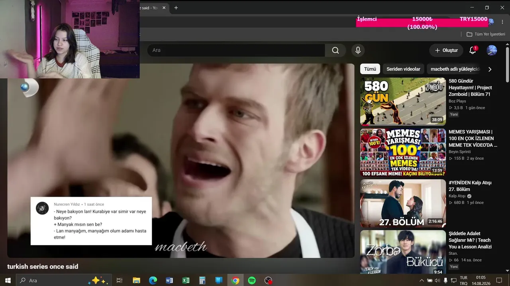This screenshot has height=286, width=510.
Task: Open the Kalp Atışı 27. Bölüm thumbnail
Action: click(x=403, y=203)
